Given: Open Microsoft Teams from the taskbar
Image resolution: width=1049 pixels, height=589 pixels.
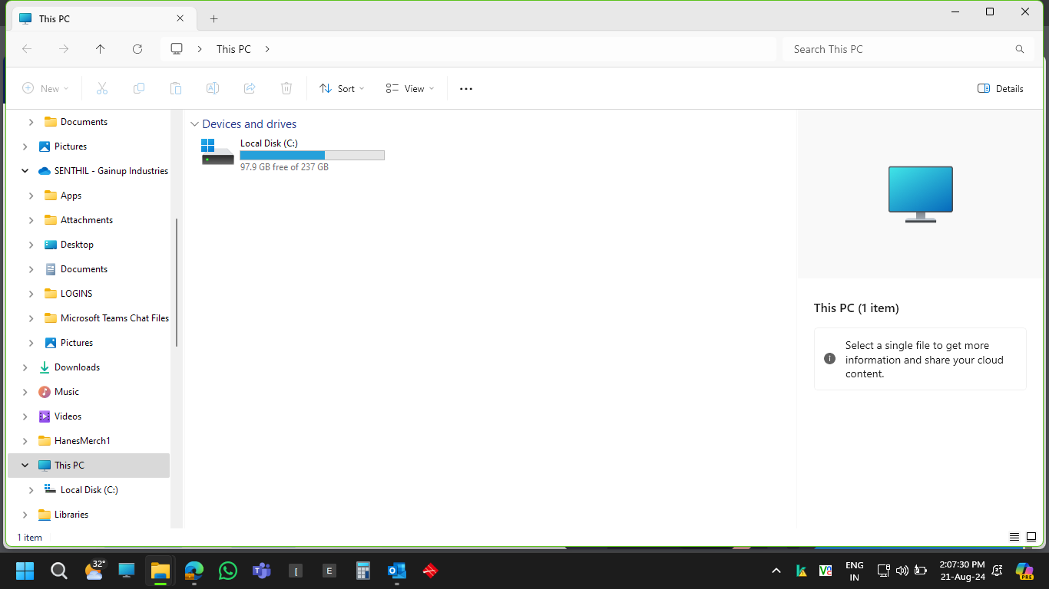Looking at the screenshot, I should pos(262,571).
